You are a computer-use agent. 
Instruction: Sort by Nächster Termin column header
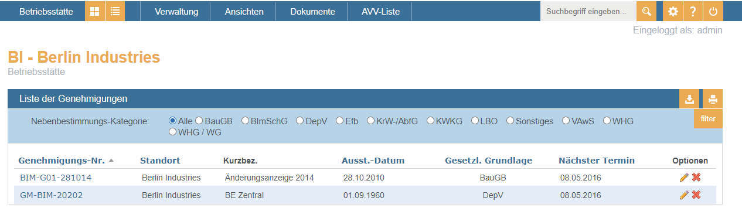[597, 161]
